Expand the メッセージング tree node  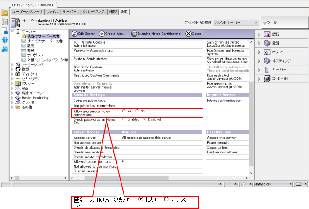click(12, 64)
